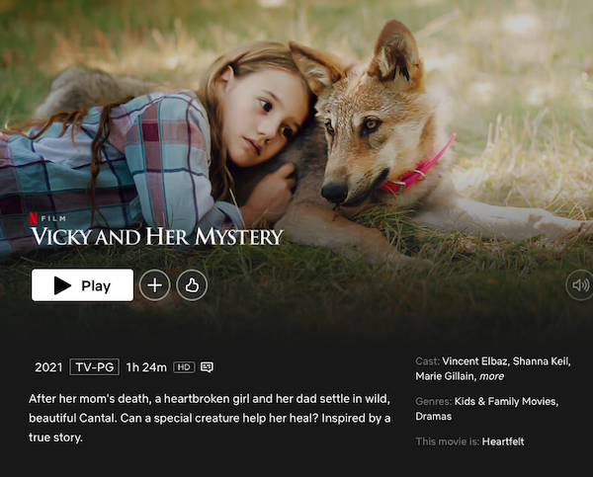Expand cast list with more link

pos(491,376)
